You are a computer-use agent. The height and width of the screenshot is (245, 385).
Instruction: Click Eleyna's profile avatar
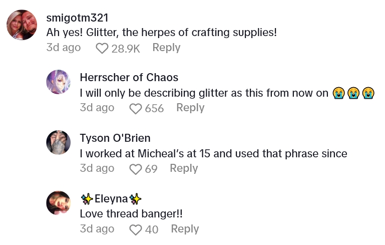(59, 203)
